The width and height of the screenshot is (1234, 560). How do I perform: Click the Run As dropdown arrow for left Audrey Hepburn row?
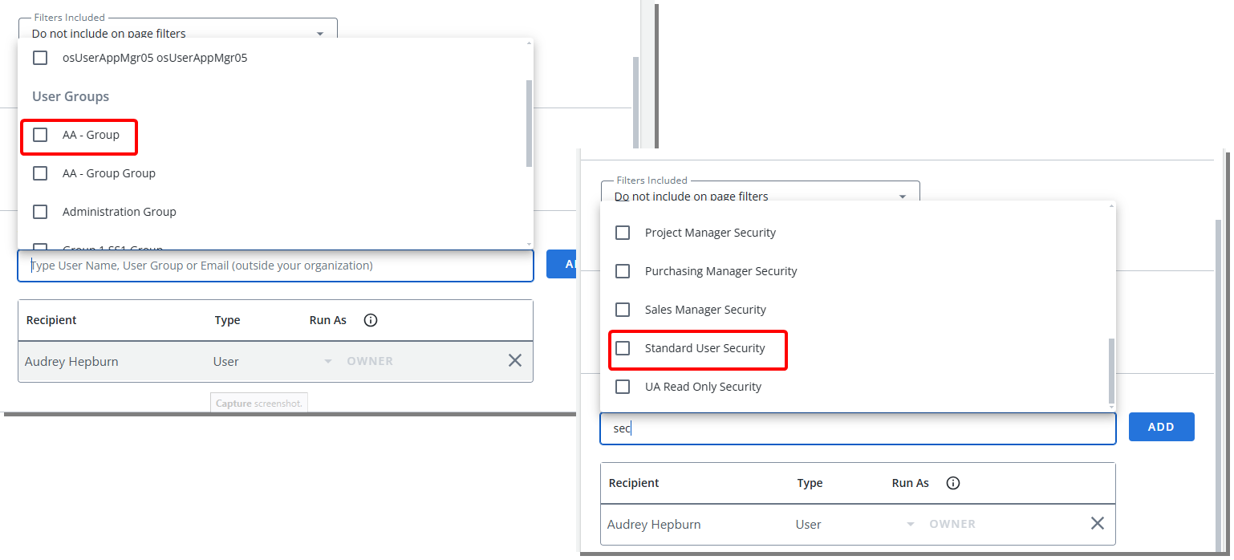[x=327, y=361]
